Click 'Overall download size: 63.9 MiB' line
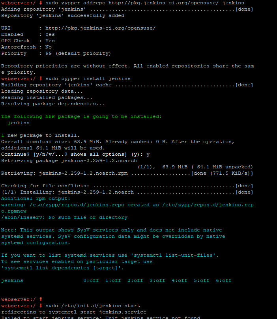The image size is (277, 319). point(118,142)
